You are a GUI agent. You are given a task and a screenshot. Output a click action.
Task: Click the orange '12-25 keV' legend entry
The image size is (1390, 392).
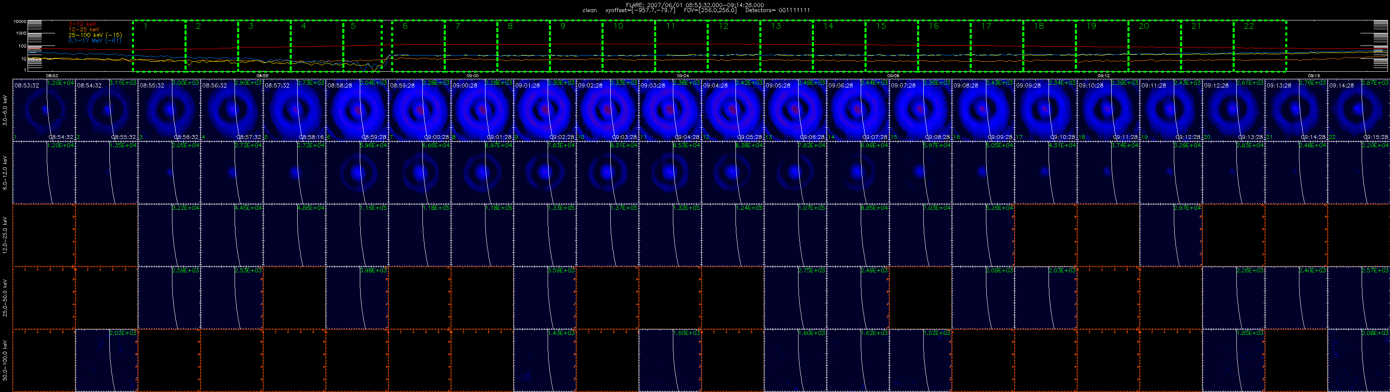click(x=83, y=30)
